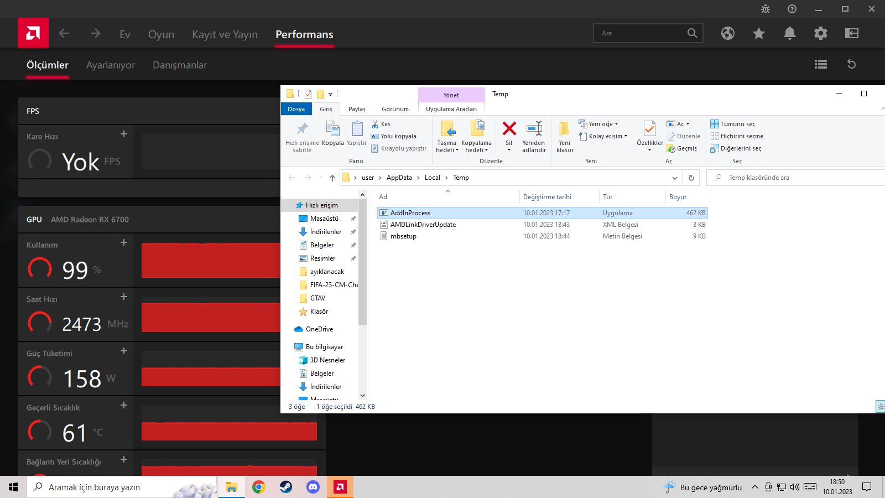Open Google Chrome from the taskbar
The width and height of the screenshot is (885, 498).
tap(258, 487)
